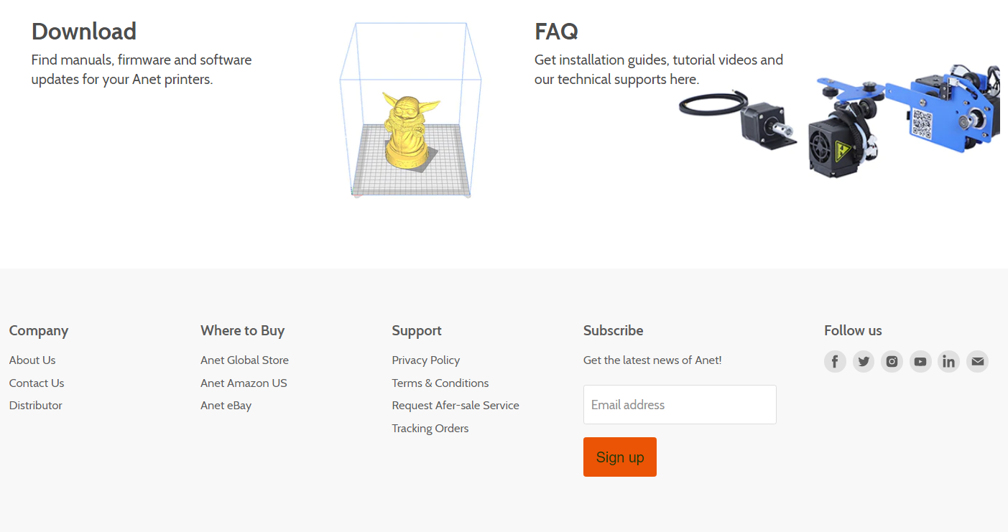This screenshot has height=532, width=1008.
Task: Open Anet's YouTube channel icon
Action: pos(920,361)
